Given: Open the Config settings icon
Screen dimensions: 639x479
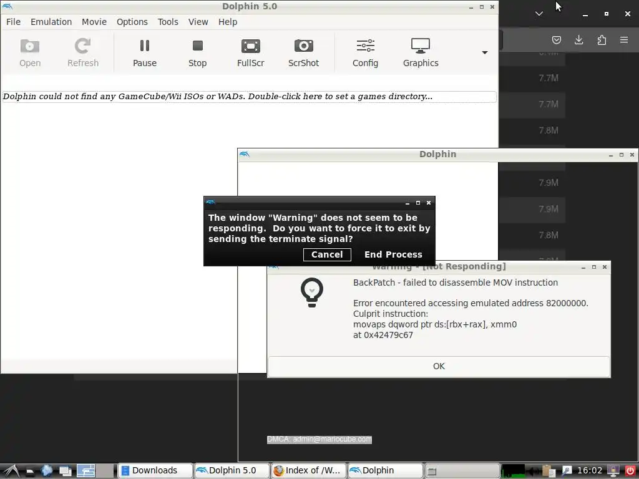Looking at the screenshot, I should pyautogui.click(x=365, y=52).
